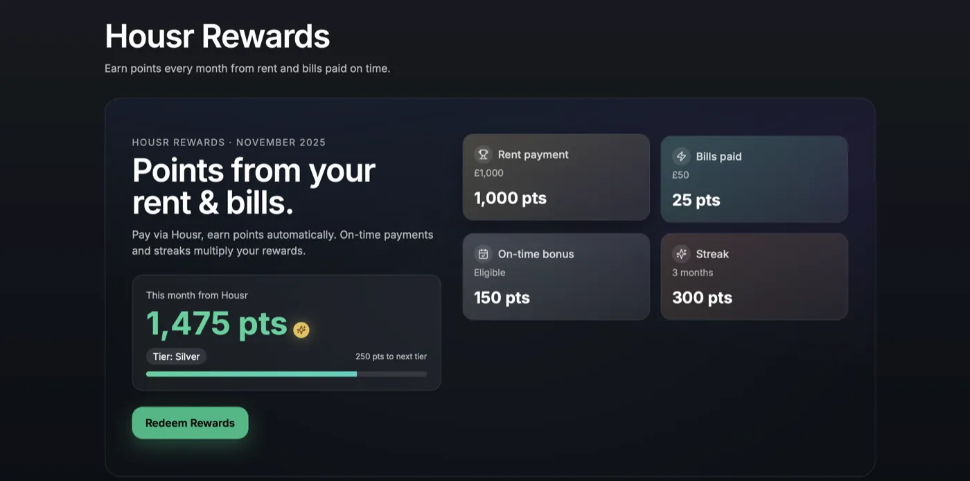Select the Tier: Silver badge

click(x=176, y=356)
